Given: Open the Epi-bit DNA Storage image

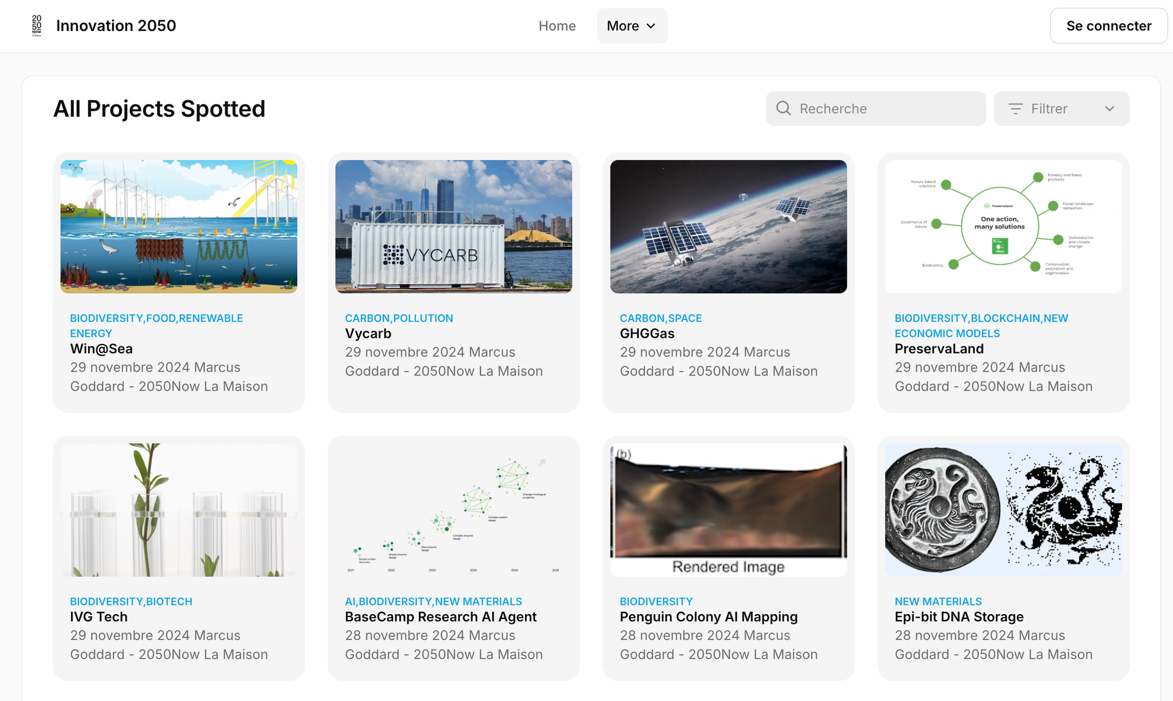Looking at the screenshot, I should pos(1003,509).
